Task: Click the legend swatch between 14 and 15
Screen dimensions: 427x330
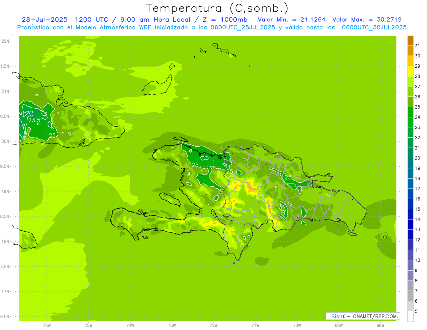Action: pyautogui.click(x=410, y=214)
